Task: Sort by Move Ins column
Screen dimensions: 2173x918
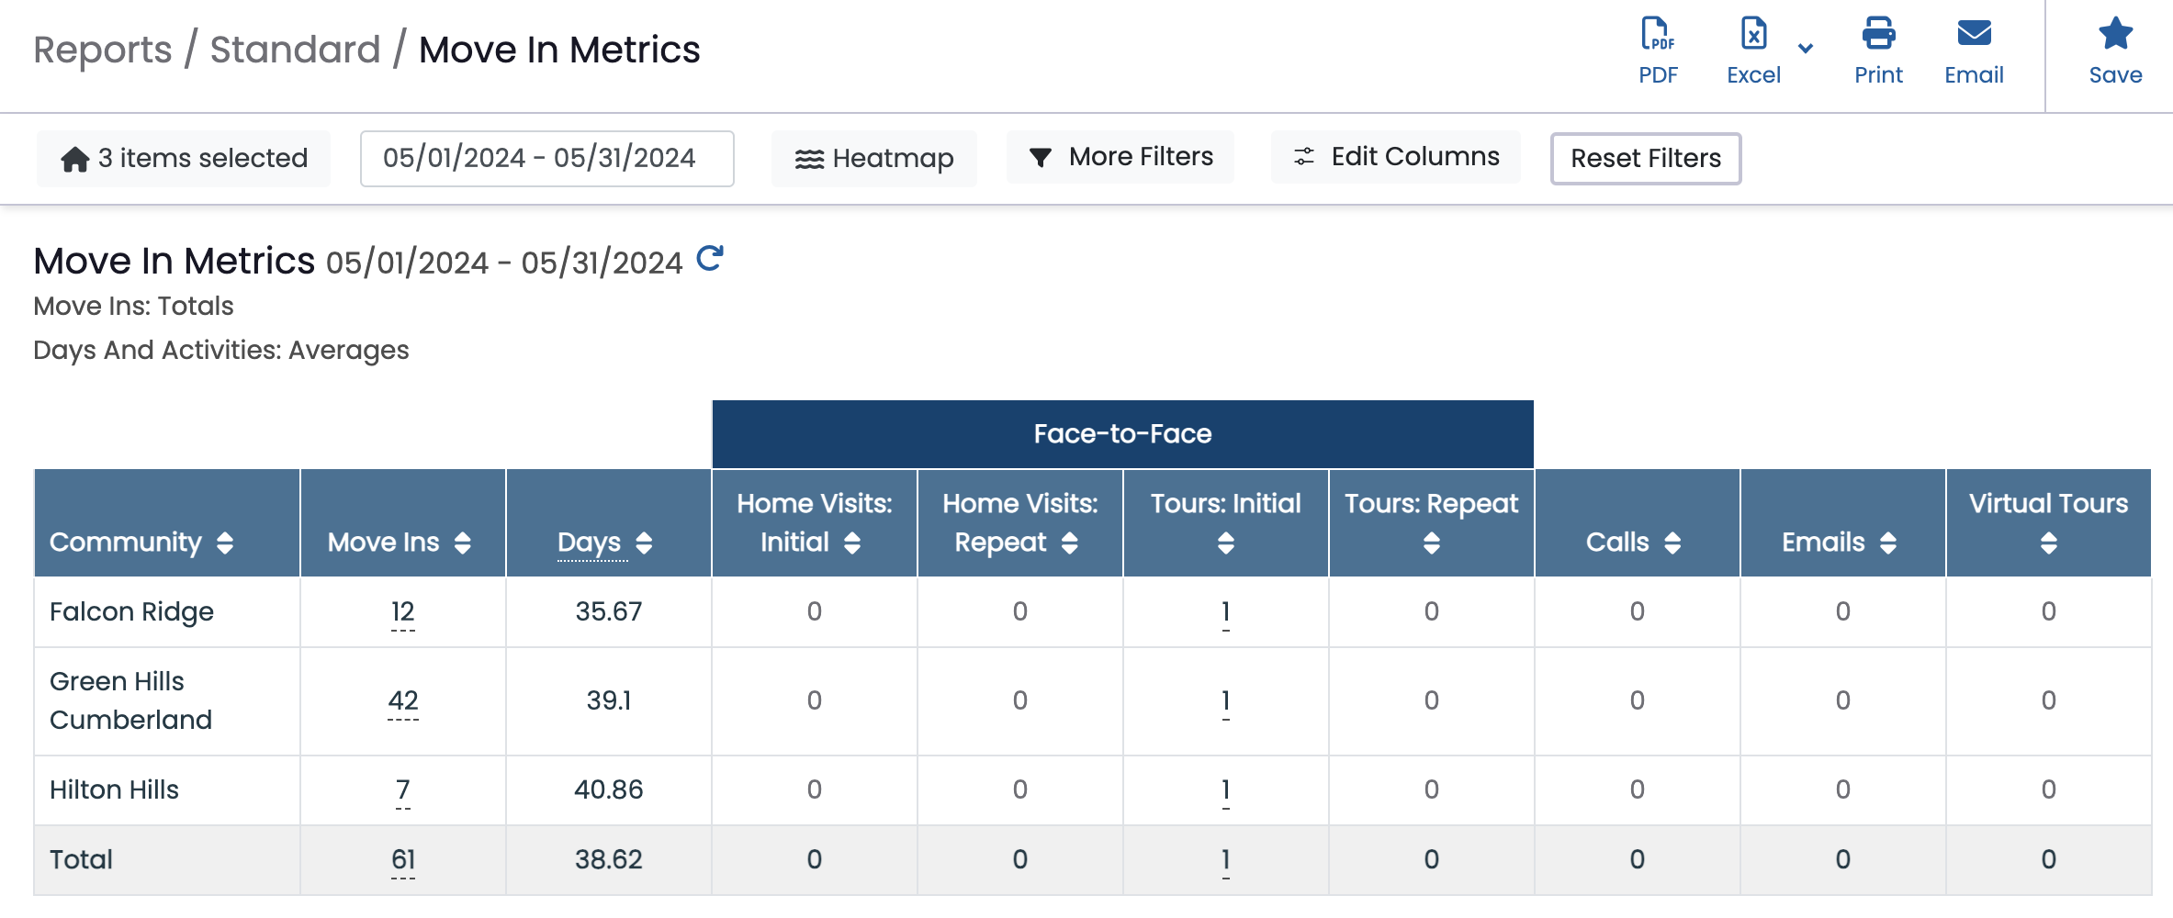Action: coord(463,543)
